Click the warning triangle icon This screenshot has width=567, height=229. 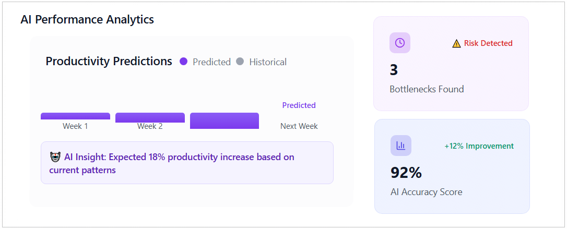point(456,44)
